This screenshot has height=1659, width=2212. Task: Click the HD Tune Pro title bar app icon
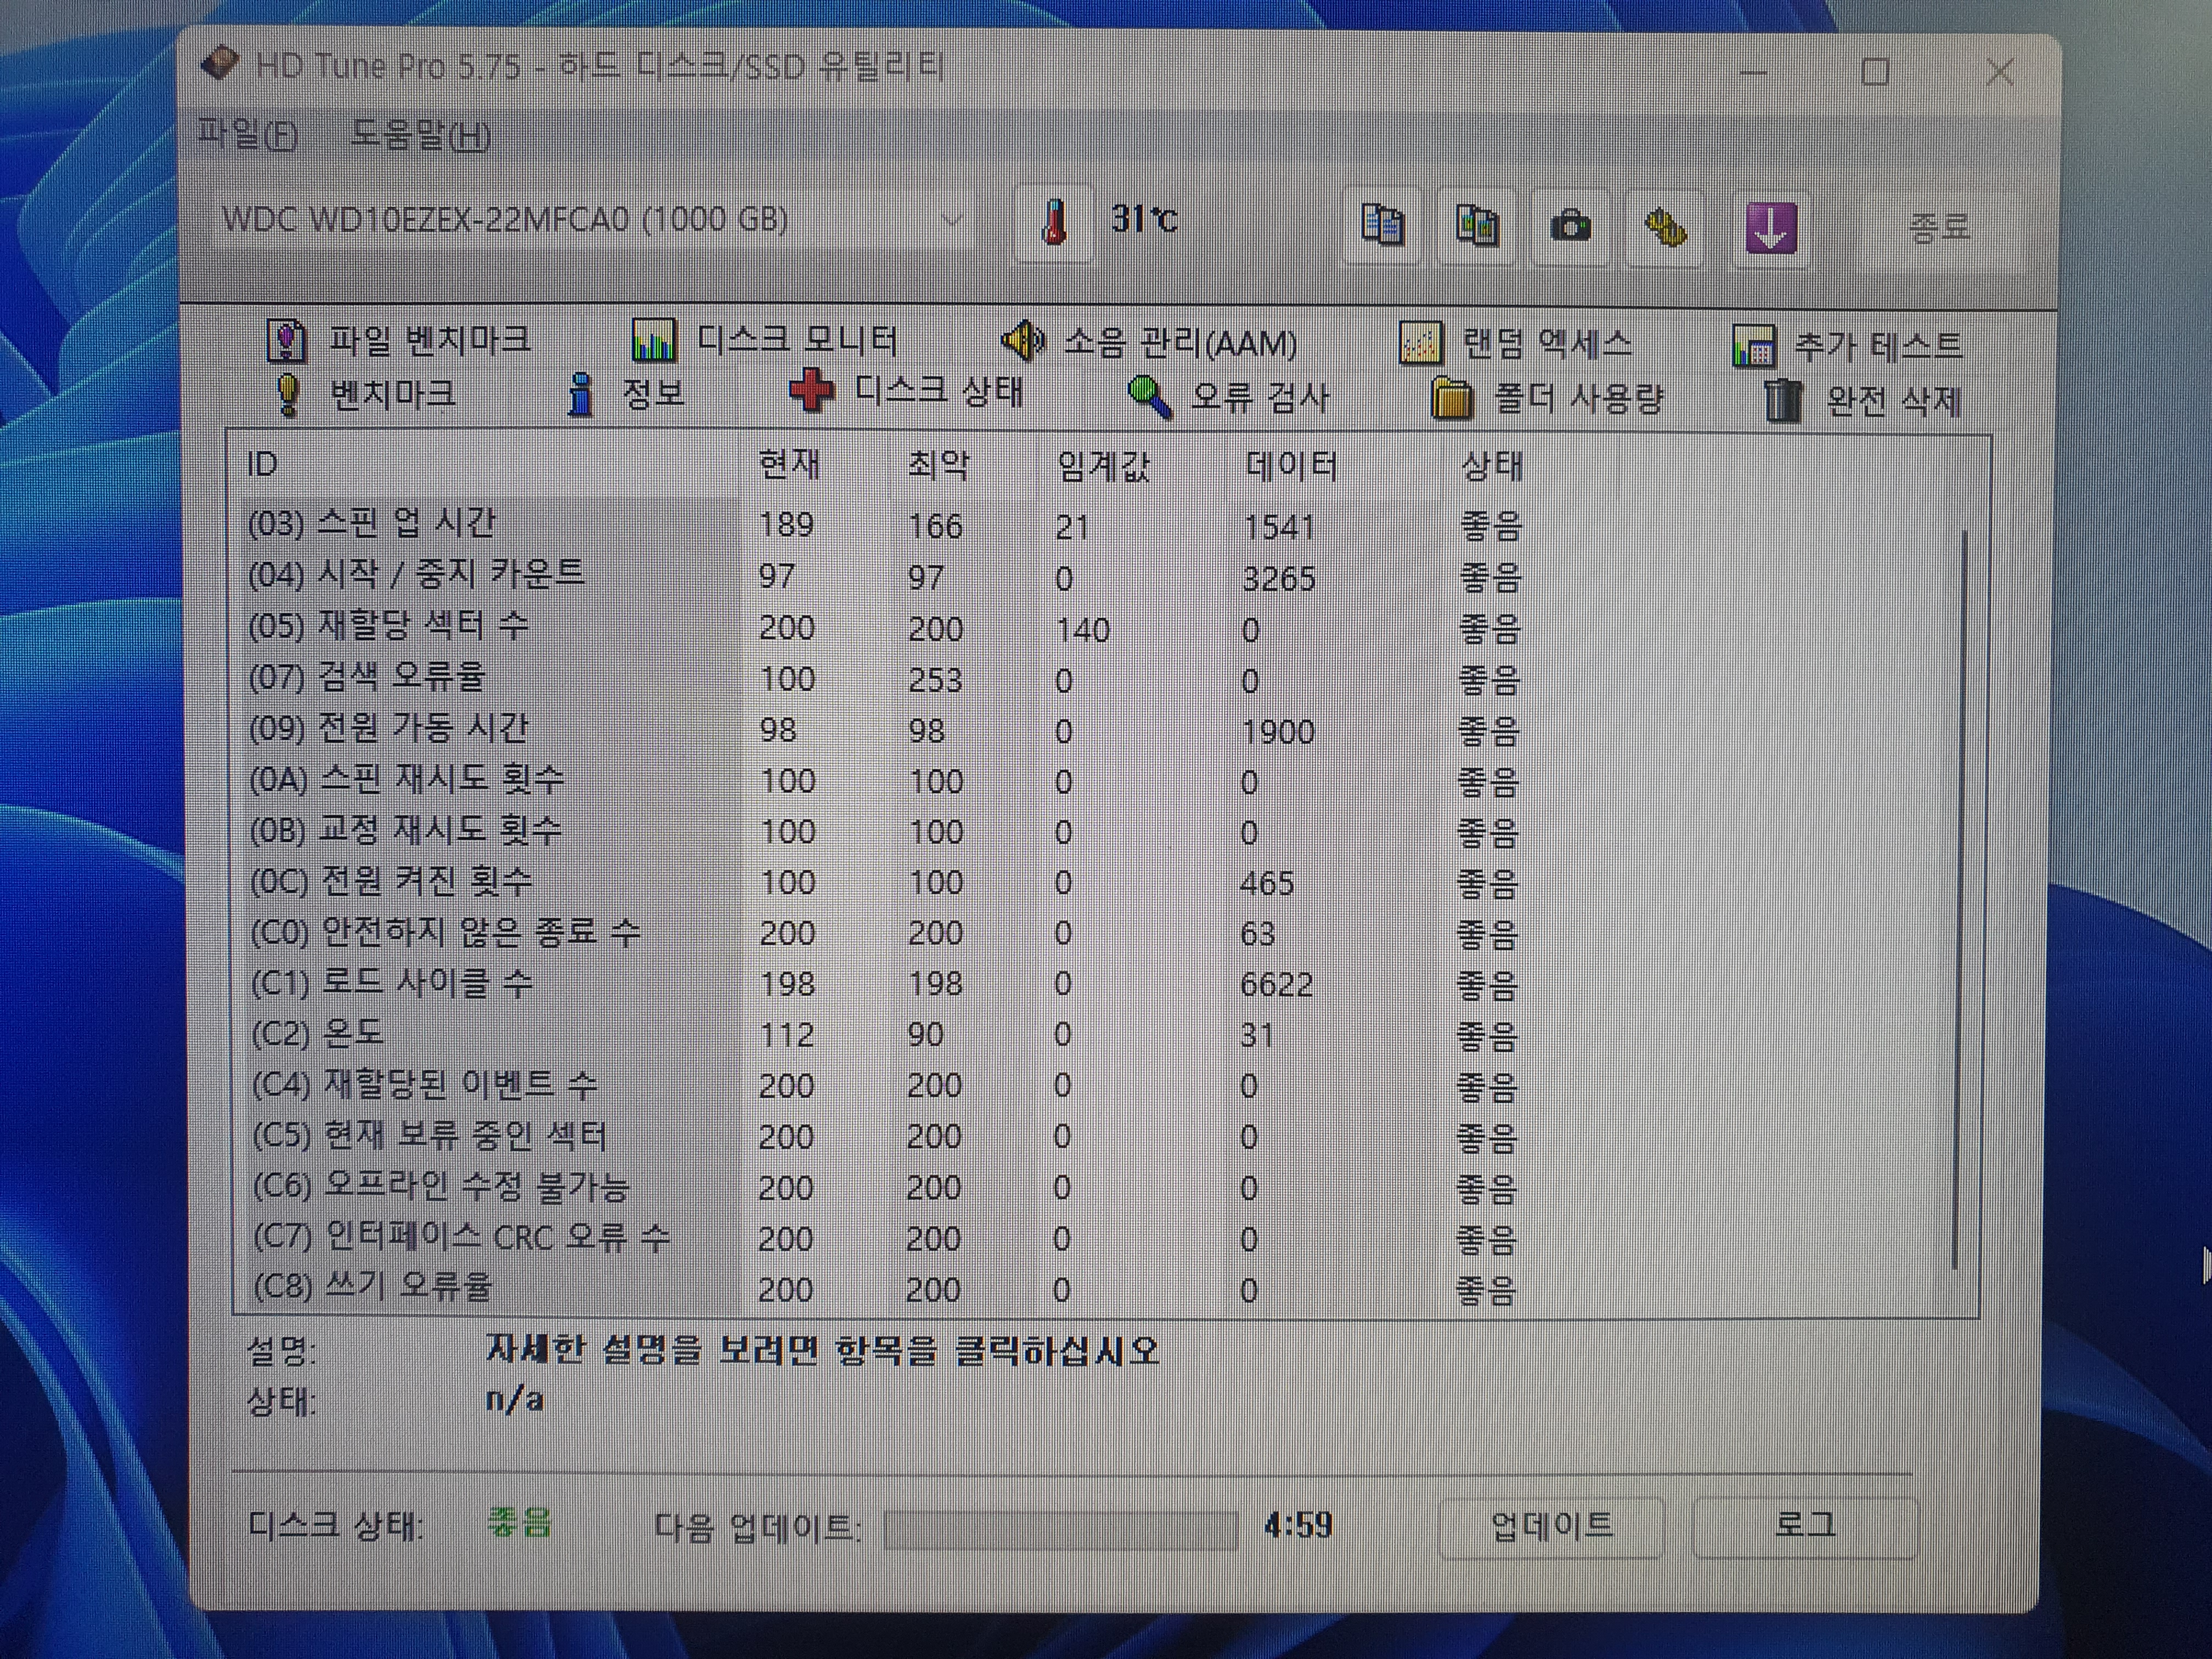(220, 64)
